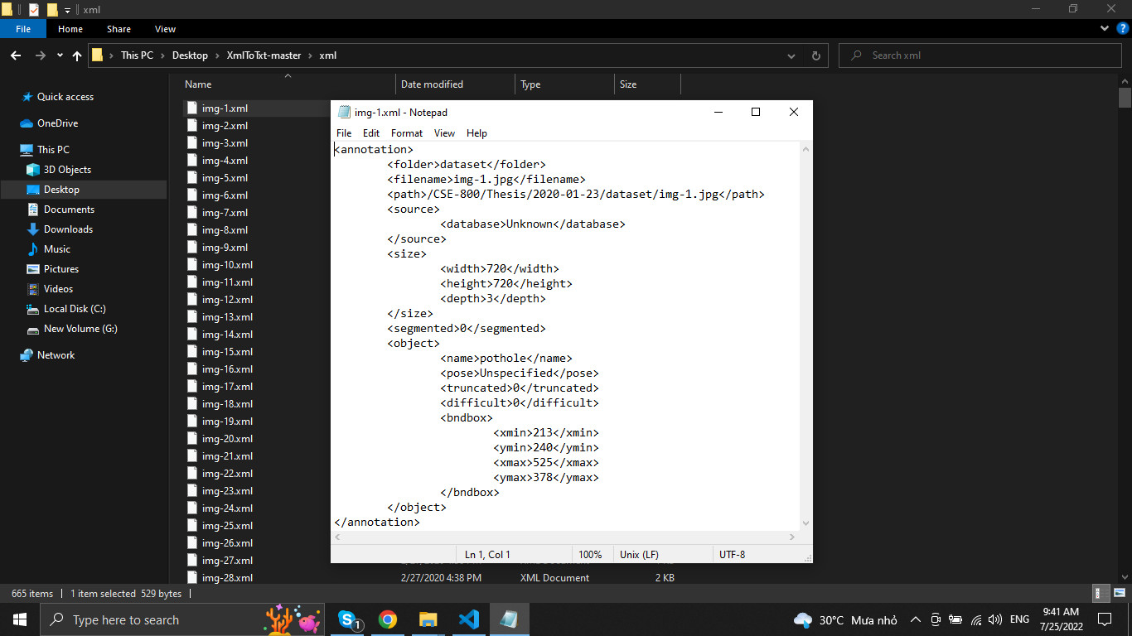Launch Visual Studio Code from the taskbar
This screenshot has width=1132, height=636.
click(469, 619)
